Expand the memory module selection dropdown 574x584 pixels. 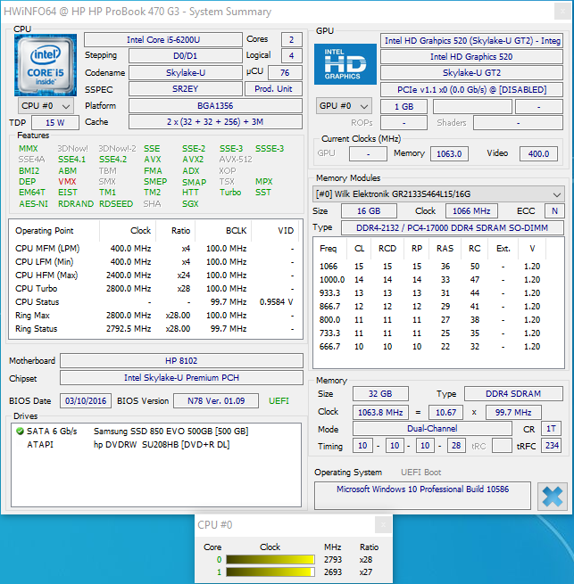(438, 194)
